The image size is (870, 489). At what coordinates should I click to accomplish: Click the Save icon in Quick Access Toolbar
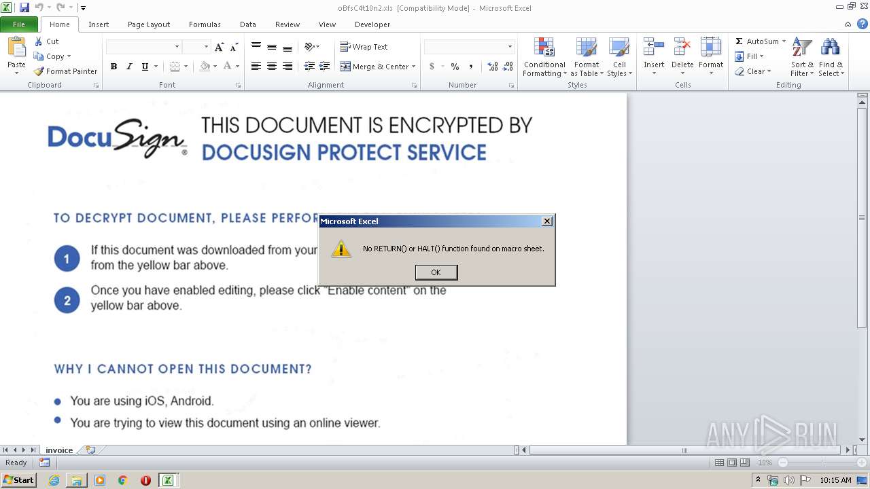[24, 7]
